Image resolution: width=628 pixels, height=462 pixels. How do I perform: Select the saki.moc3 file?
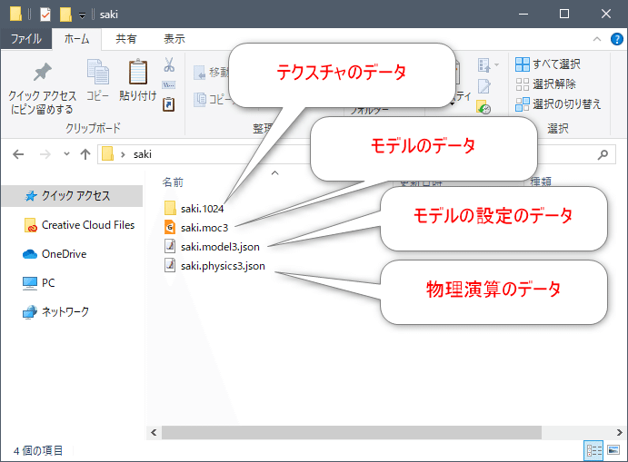[196, 228]
